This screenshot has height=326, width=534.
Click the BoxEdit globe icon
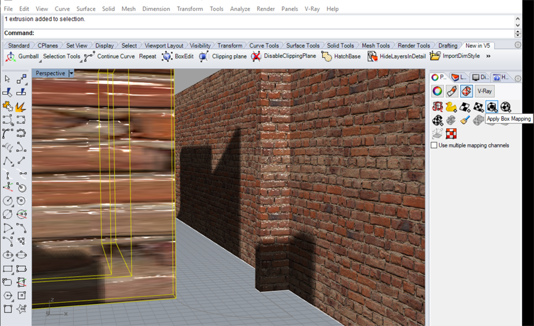point(167,56)
